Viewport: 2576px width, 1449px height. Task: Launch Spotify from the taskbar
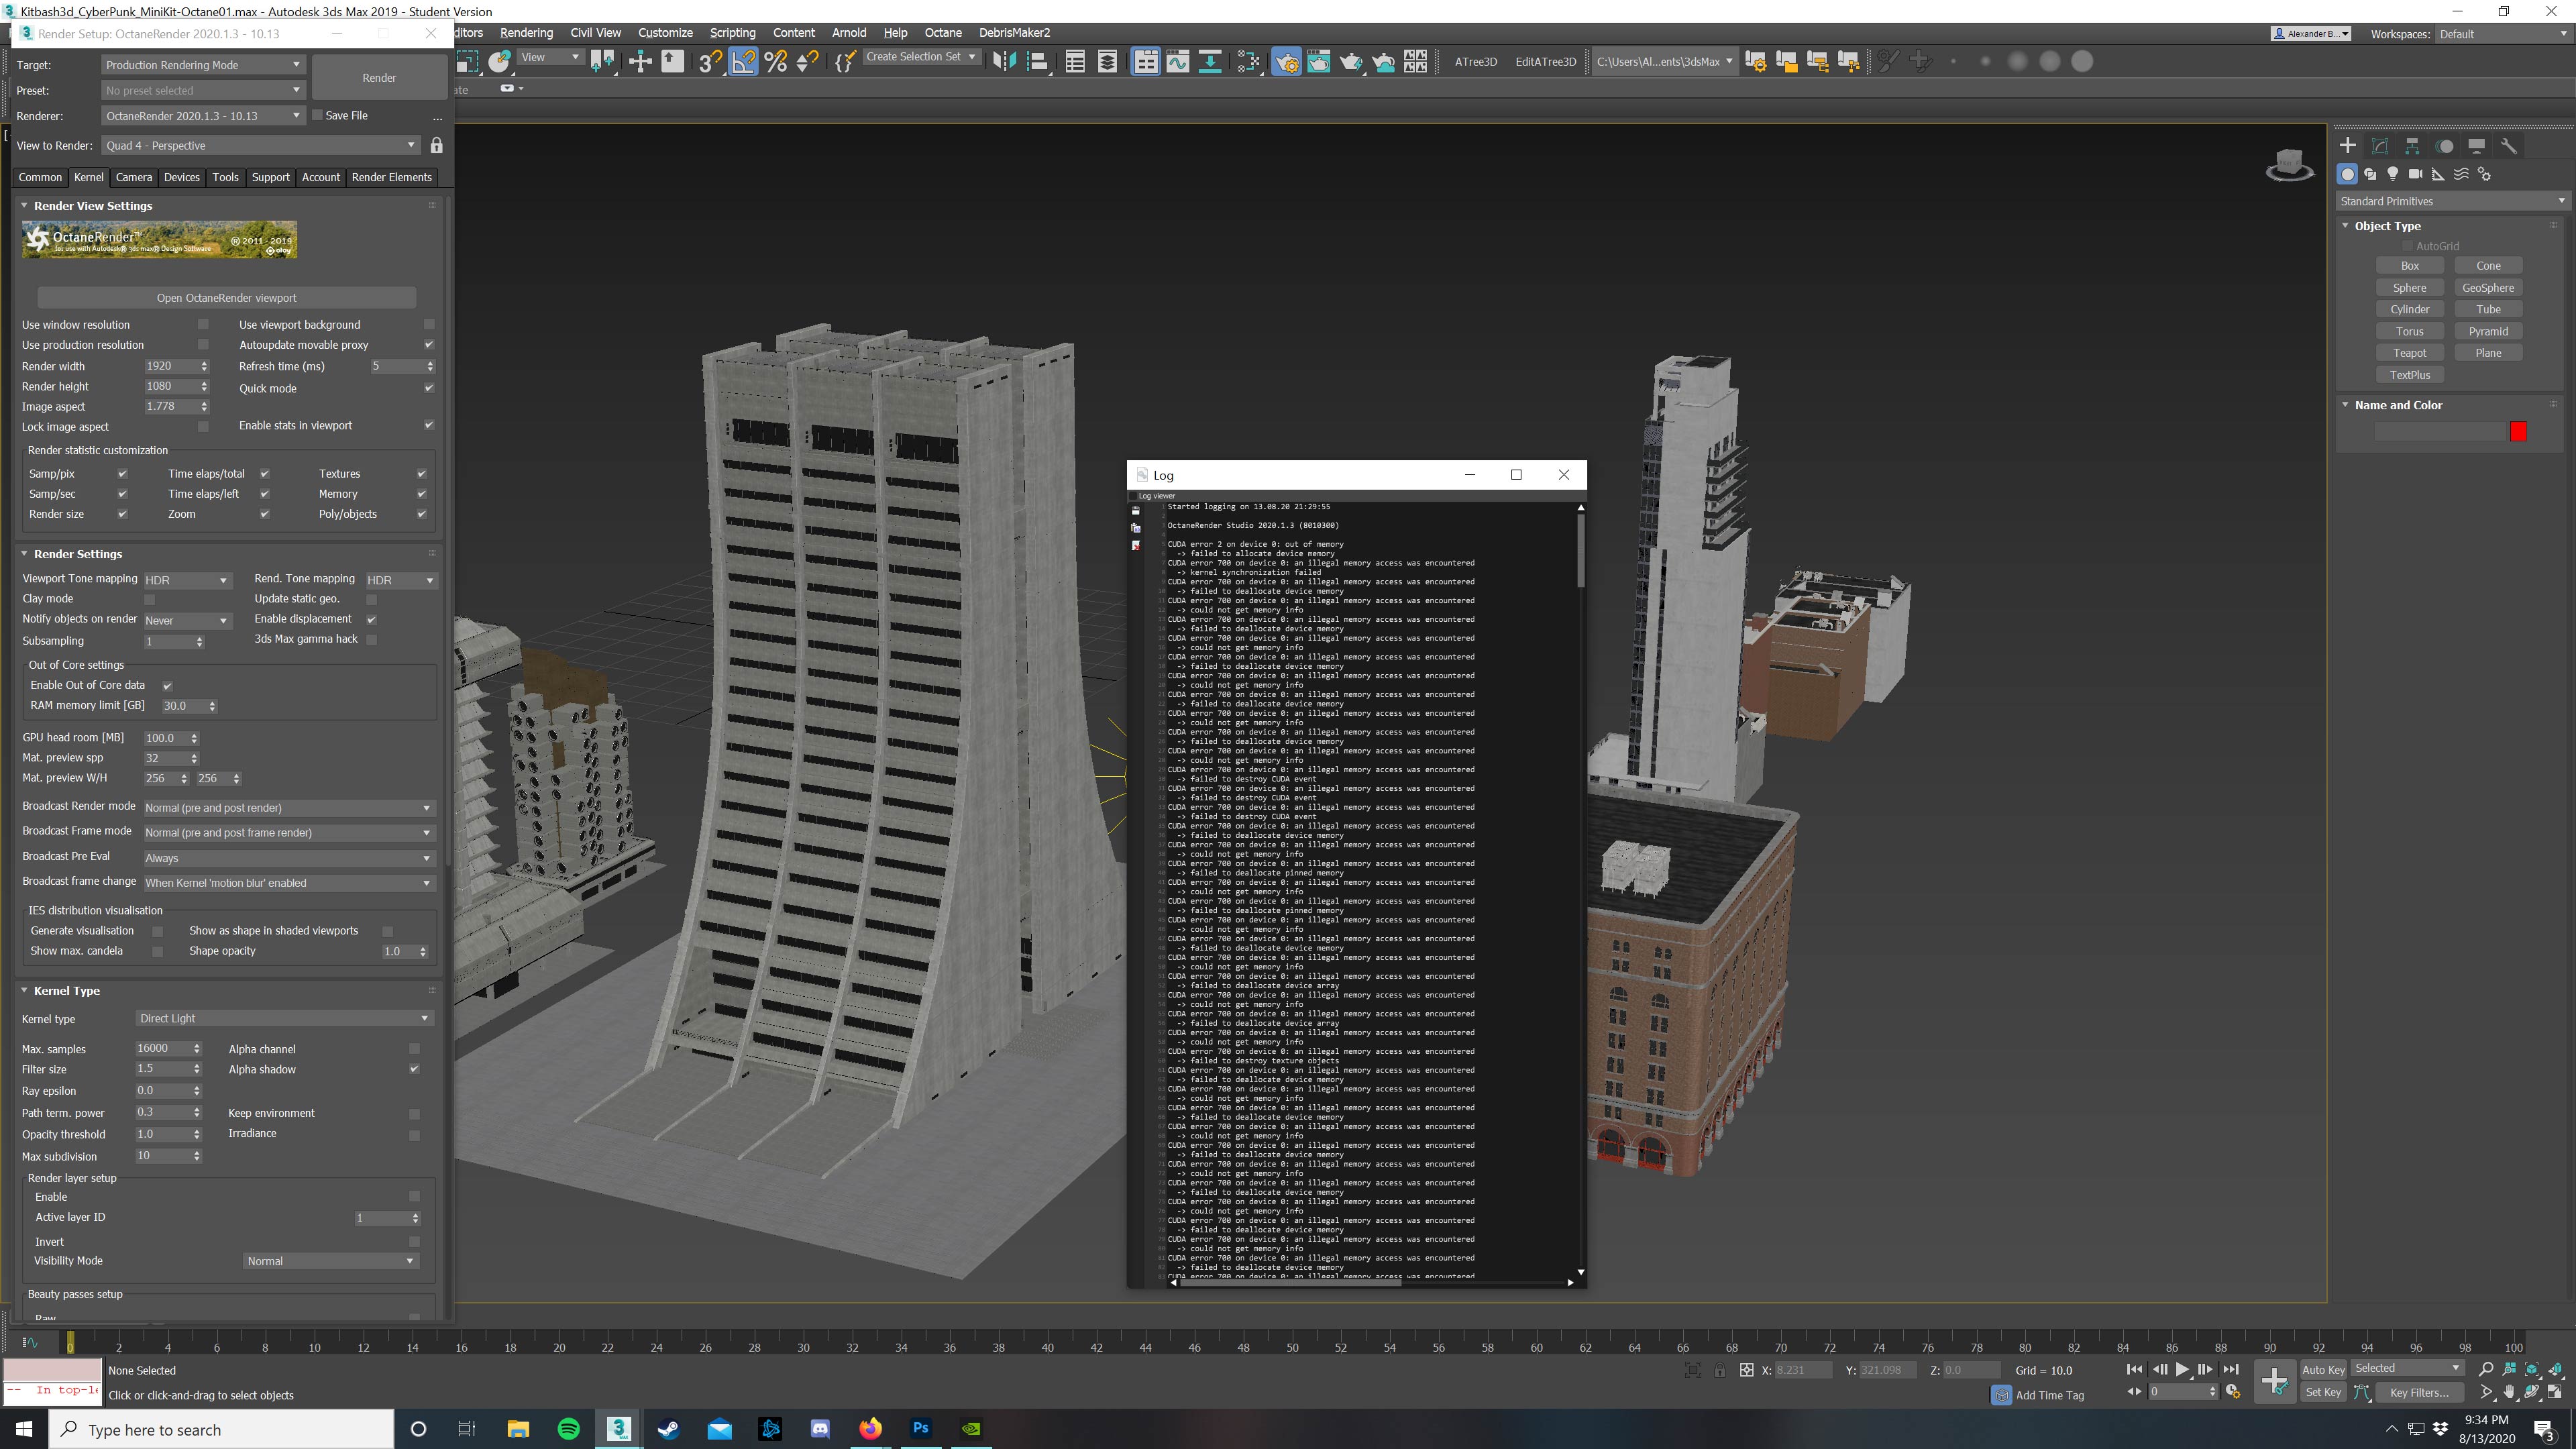(568, 1428)
